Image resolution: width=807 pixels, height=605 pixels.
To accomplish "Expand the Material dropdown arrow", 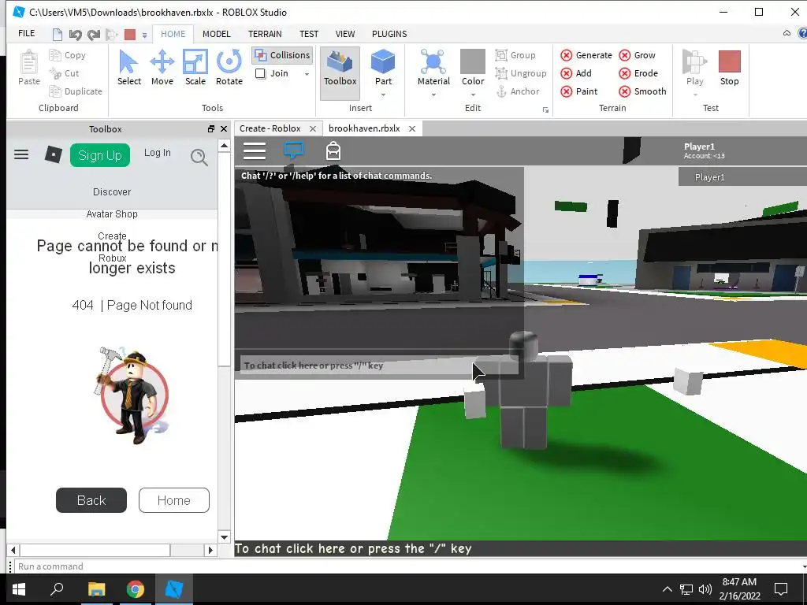I will coord(433,95).
